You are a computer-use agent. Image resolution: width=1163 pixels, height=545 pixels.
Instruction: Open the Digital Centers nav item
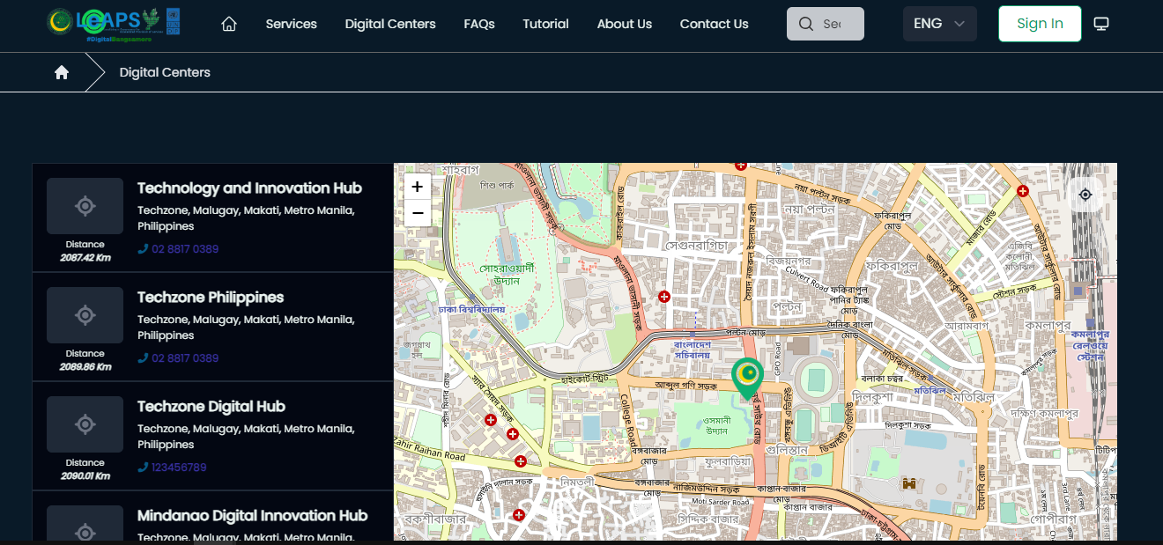[390, 24]
